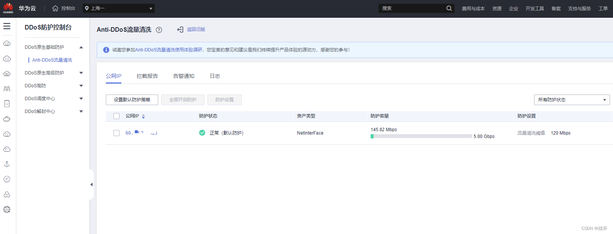Select Anti-DDoS流量清洗 in the sidebar
This screenshot has height=234, width=613.
click(x=52, y=60)
